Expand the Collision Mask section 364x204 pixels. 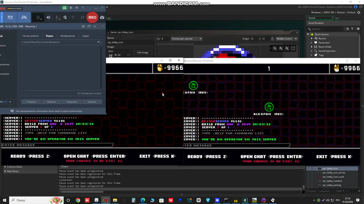[x=5, y=167]
